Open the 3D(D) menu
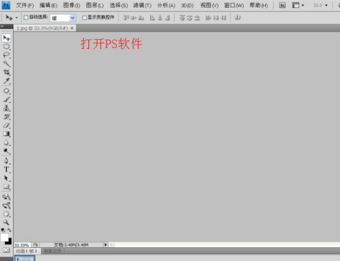 click(188, 6)
